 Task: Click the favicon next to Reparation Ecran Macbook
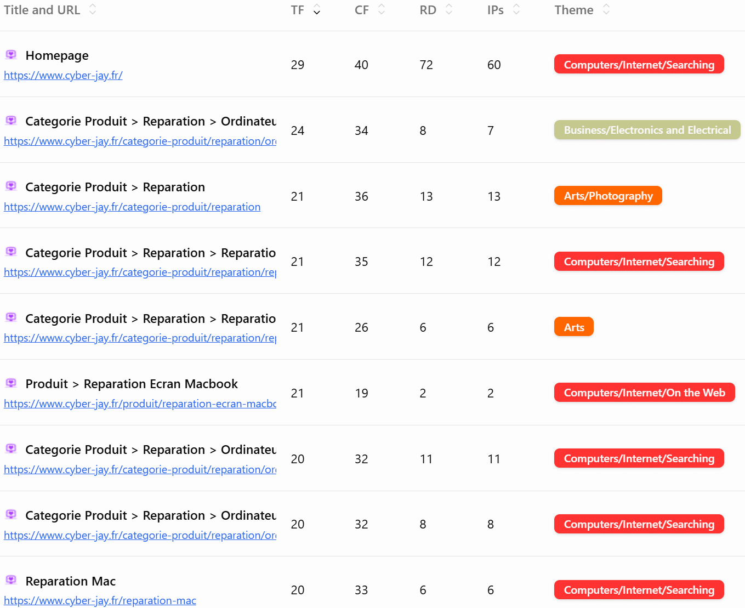(x=11, y=383)
